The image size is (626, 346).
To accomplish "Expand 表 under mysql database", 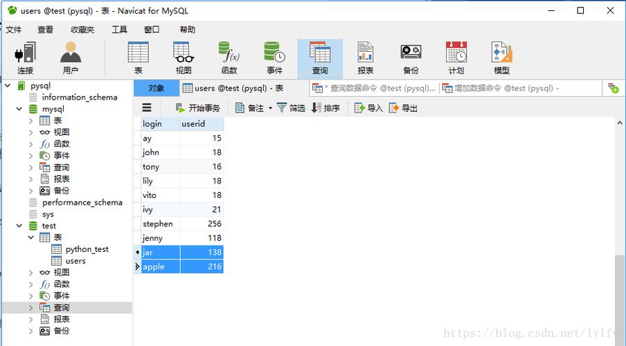I will pos(31,120).
